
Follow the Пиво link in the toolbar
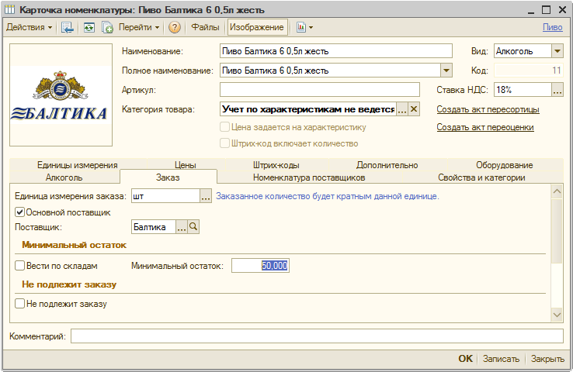553,27
